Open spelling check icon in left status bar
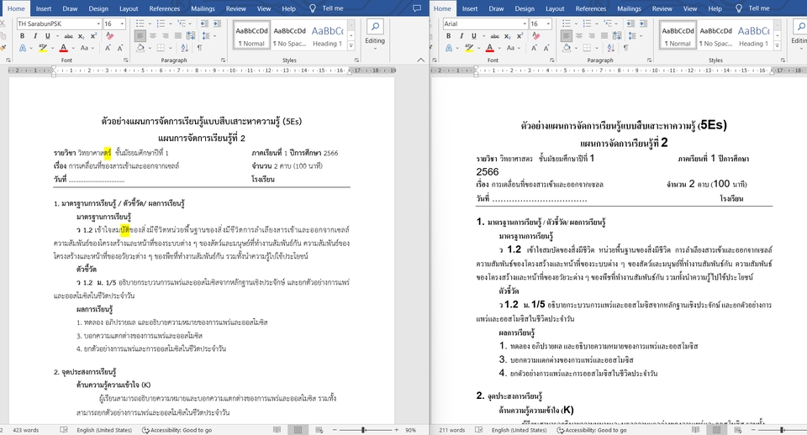Image resolution: width=807 pixels, height=435 pixels. point(64,430)
